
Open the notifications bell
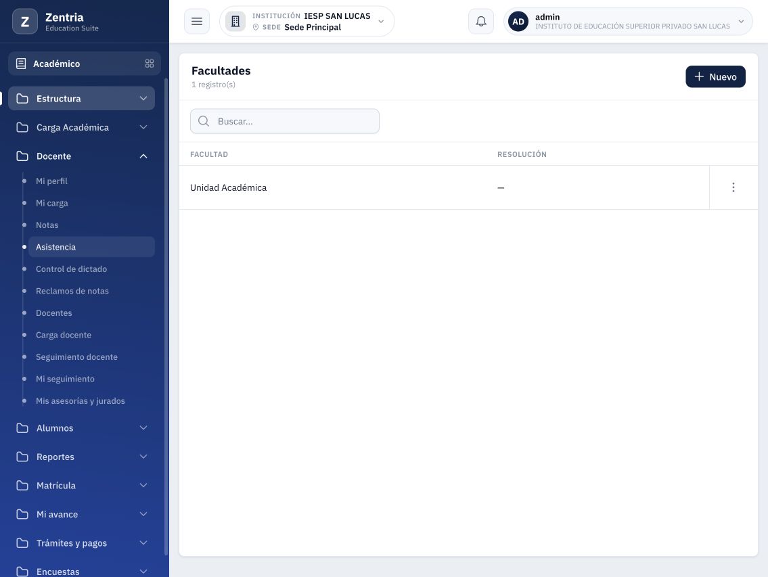pos(481,22)
